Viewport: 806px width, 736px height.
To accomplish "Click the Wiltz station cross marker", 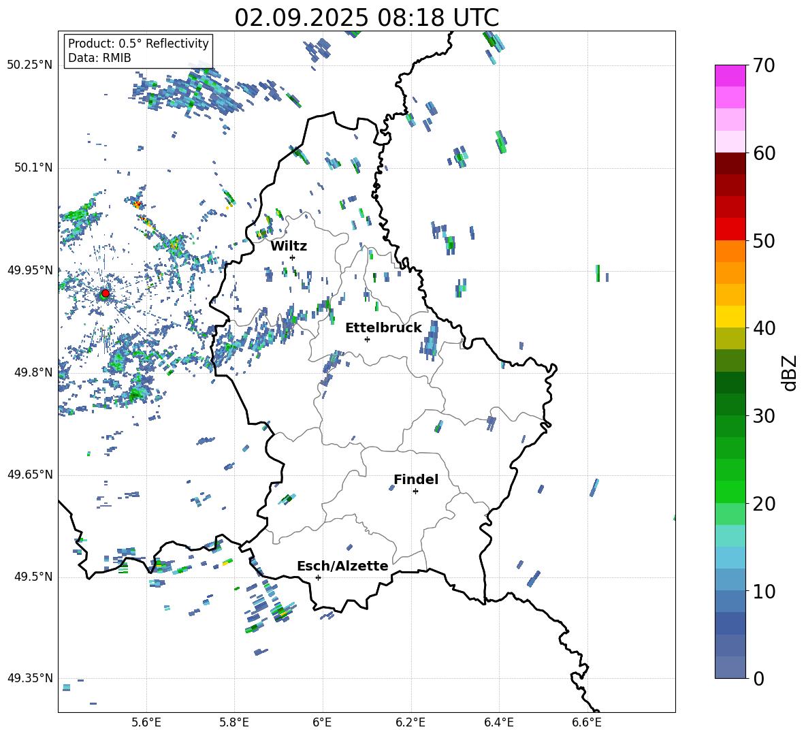I will (293, 257).
